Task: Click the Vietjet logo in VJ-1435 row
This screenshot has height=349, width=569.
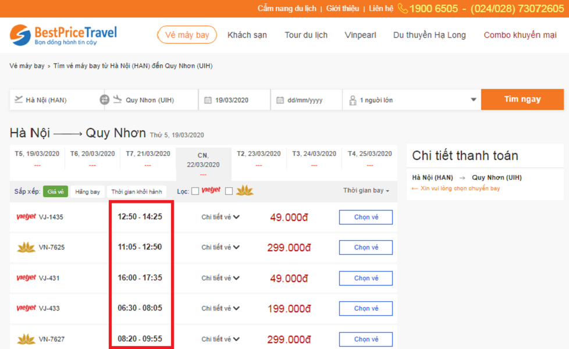Action: pyautogui.click(x=26, y=216)
